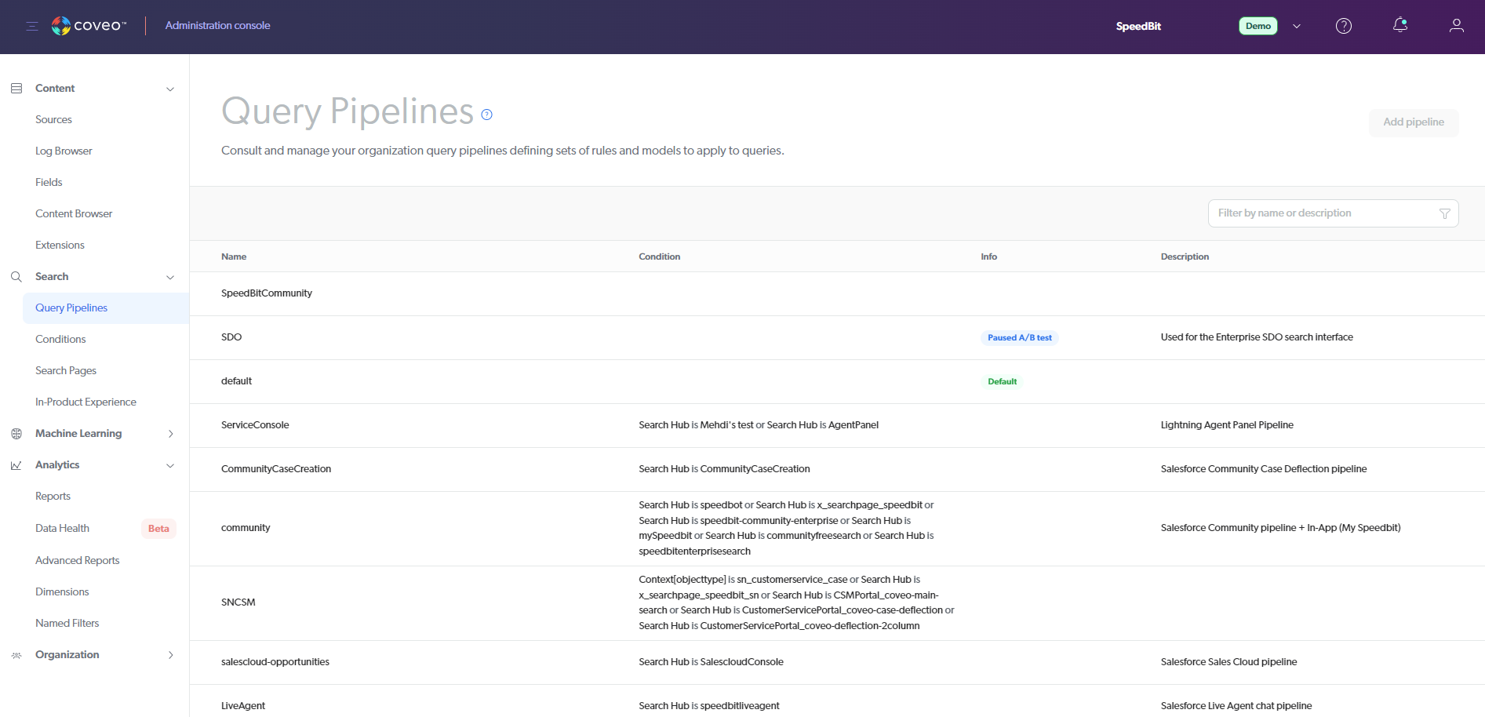
Task: Open the SNCSM pipeline
Action: coord(238,602)
